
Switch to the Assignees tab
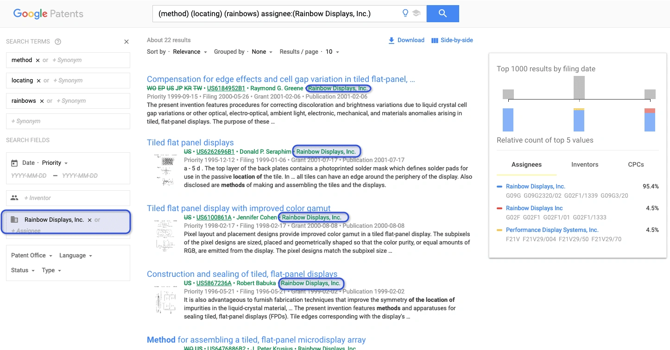point(526,165)
